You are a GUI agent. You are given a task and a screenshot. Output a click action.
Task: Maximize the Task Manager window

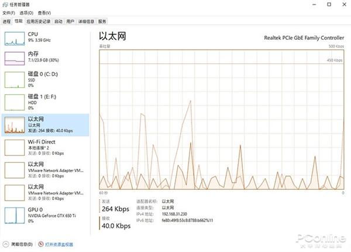329,5
